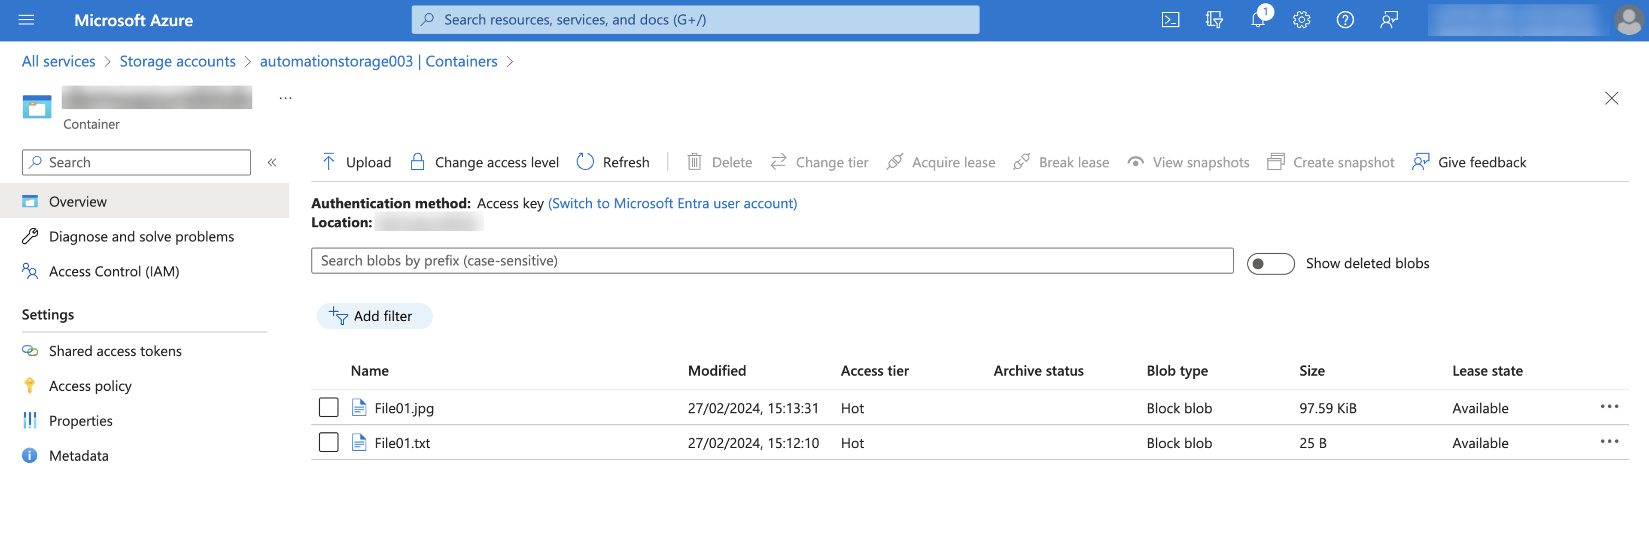This screenshot has height=537, width=1649.
Task: Select the container icon beside the title
Action: point(37,107)
